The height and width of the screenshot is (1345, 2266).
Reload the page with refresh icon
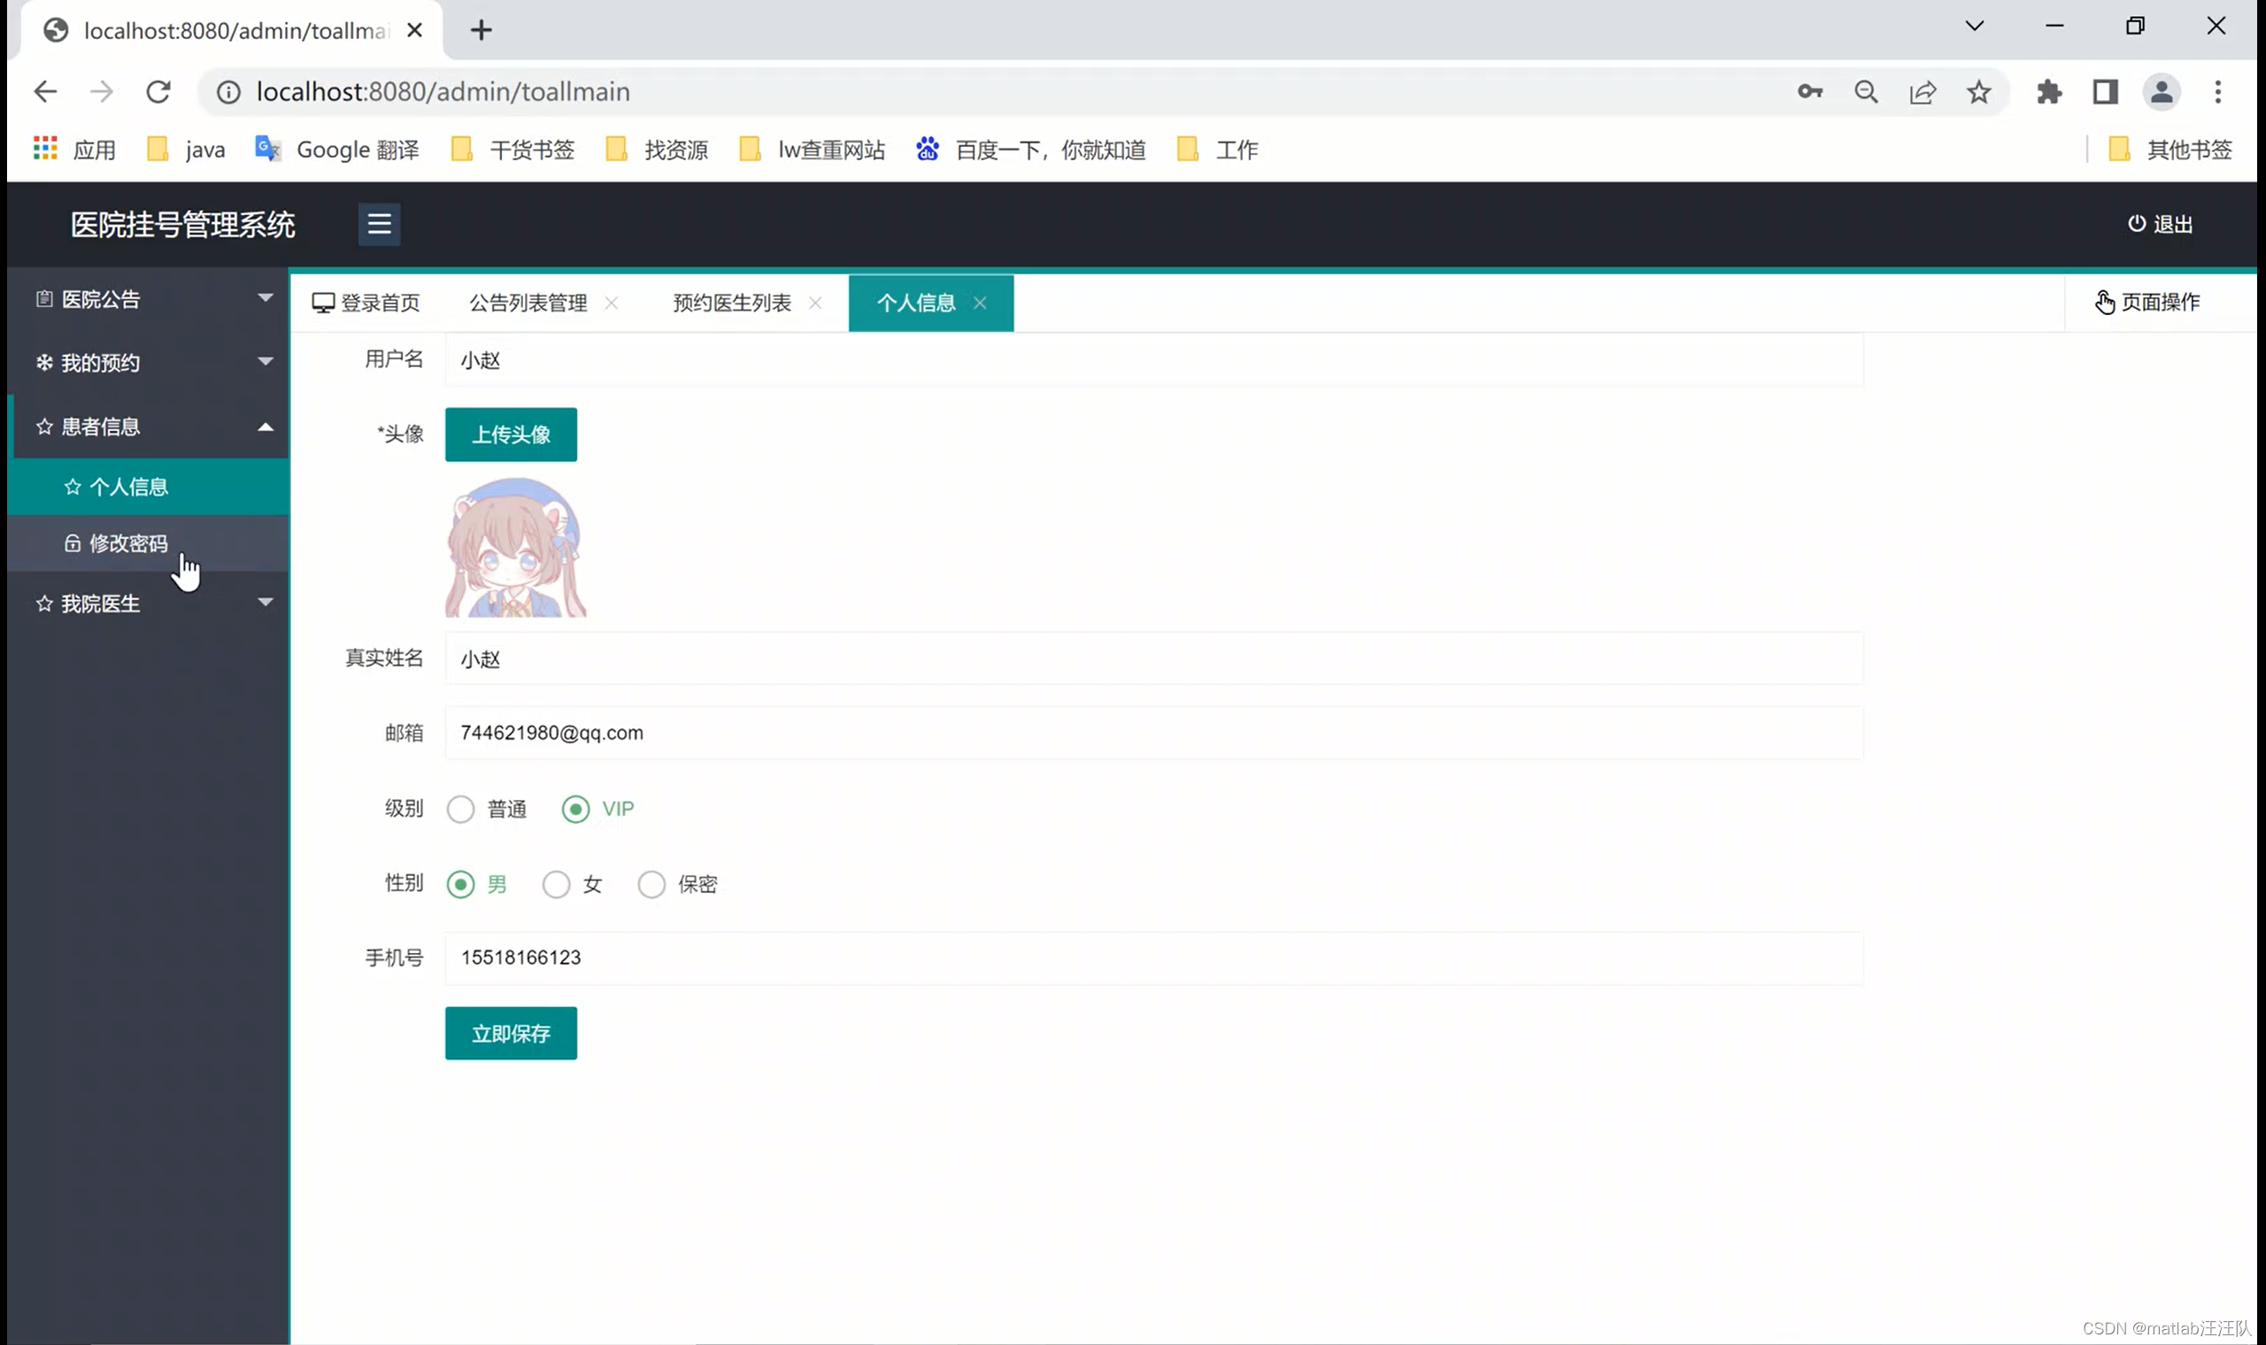point(158,91)
